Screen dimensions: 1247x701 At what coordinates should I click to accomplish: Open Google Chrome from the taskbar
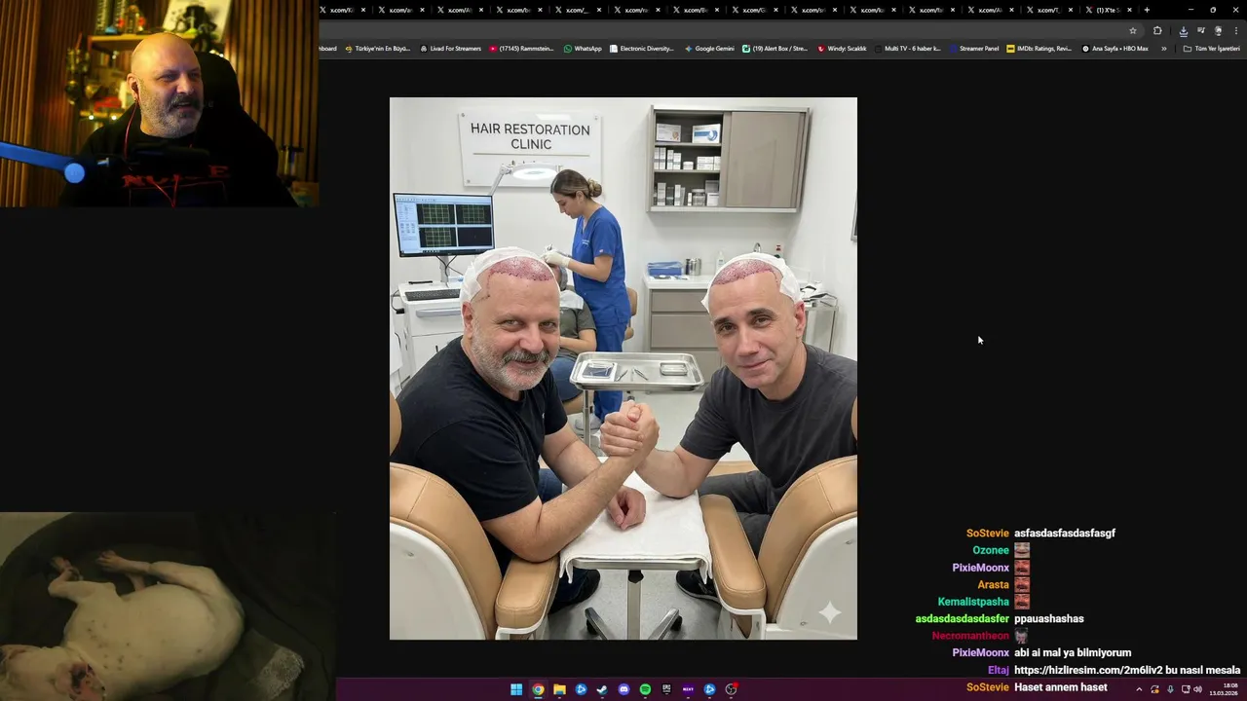538,689
